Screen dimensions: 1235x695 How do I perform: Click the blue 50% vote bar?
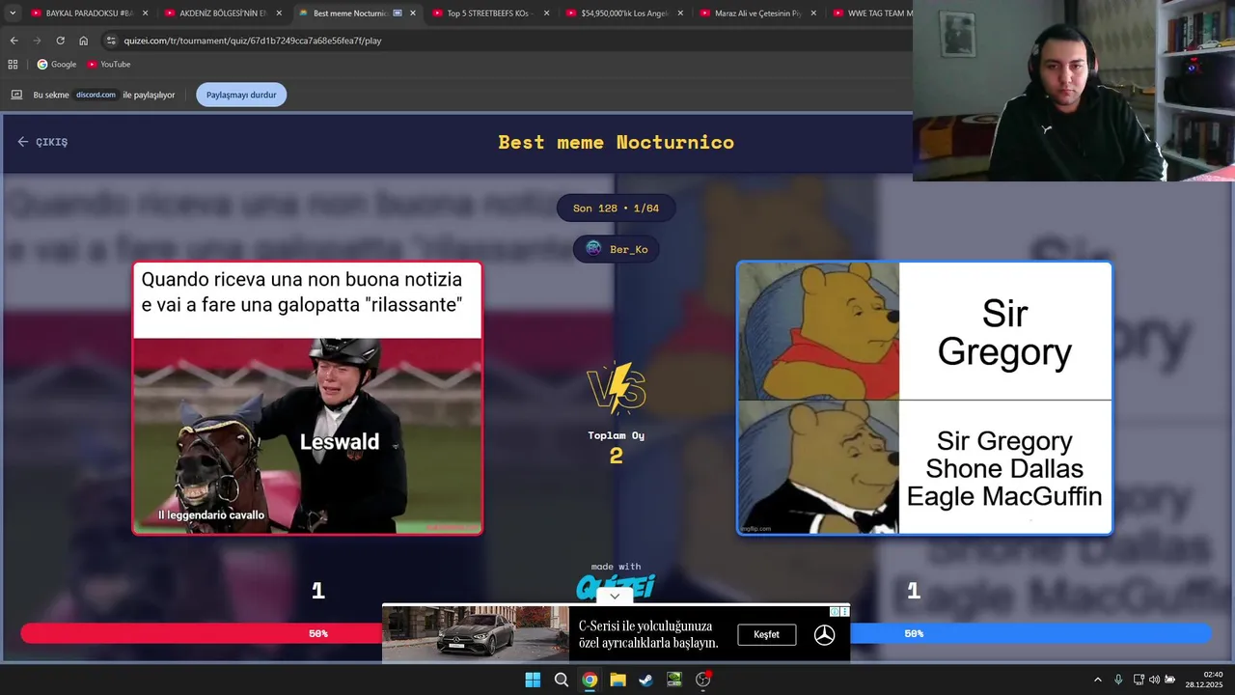click(1030, 633)
